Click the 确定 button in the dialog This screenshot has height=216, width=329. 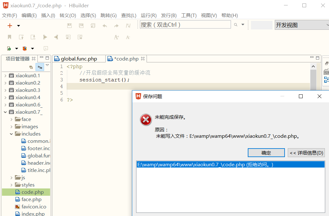click(x=266, y=153)
